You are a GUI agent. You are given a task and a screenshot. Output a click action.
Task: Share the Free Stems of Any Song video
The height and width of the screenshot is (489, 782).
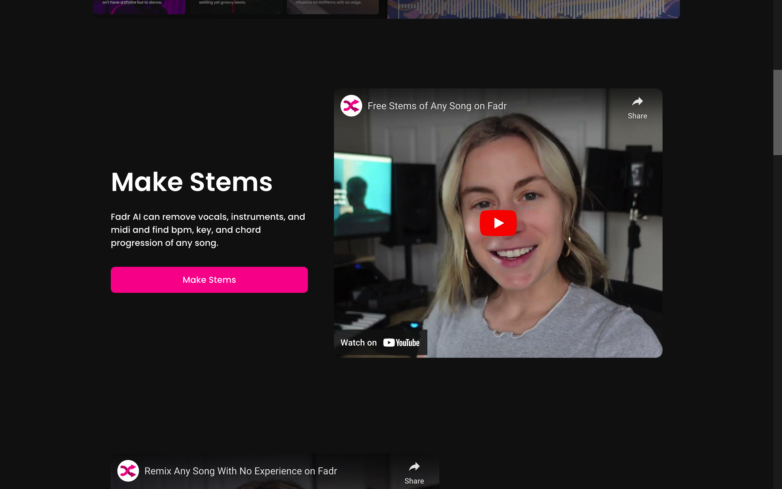[637, 108]
